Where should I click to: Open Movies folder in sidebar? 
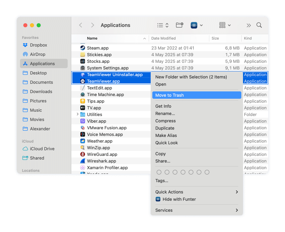(x=44, y=119)
